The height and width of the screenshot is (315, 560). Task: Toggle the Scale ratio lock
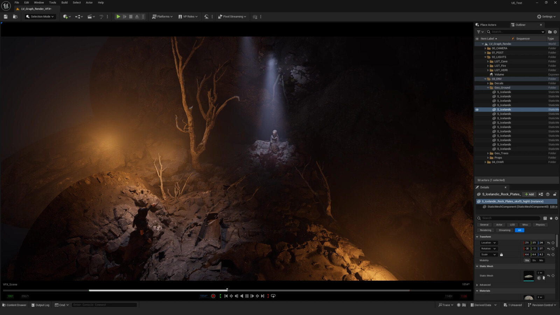501,254
